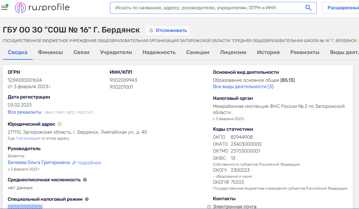Open the Учредители tab

116,52
